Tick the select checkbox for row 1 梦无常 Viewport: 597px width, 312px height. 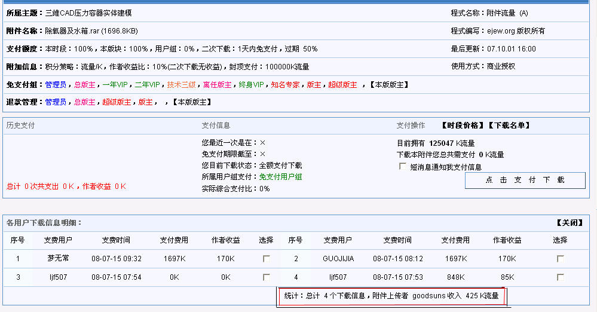tap(266, 259)
